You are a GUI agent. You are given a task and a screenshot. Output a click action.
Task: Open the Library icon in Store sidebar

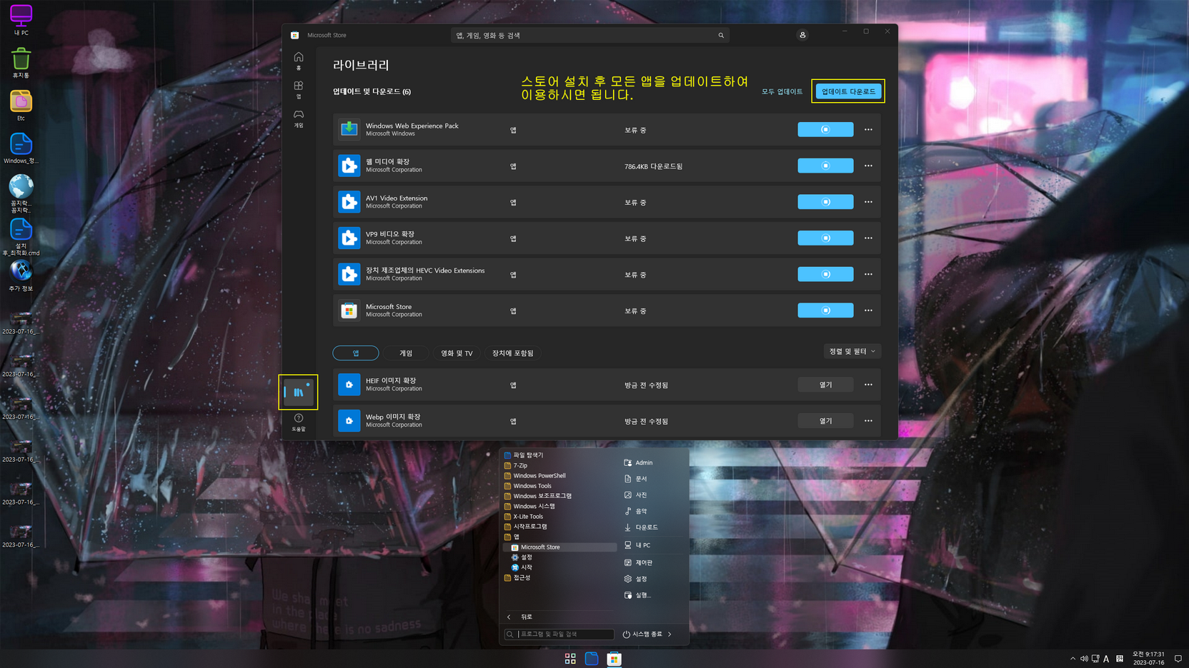click(x=298, y=392)
